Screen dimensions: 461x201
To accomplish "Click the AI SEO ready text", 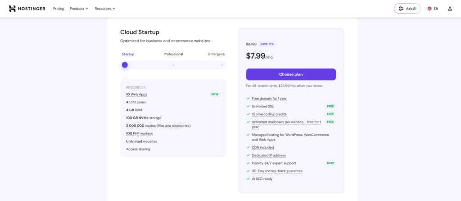I will (x=262, y=179).
